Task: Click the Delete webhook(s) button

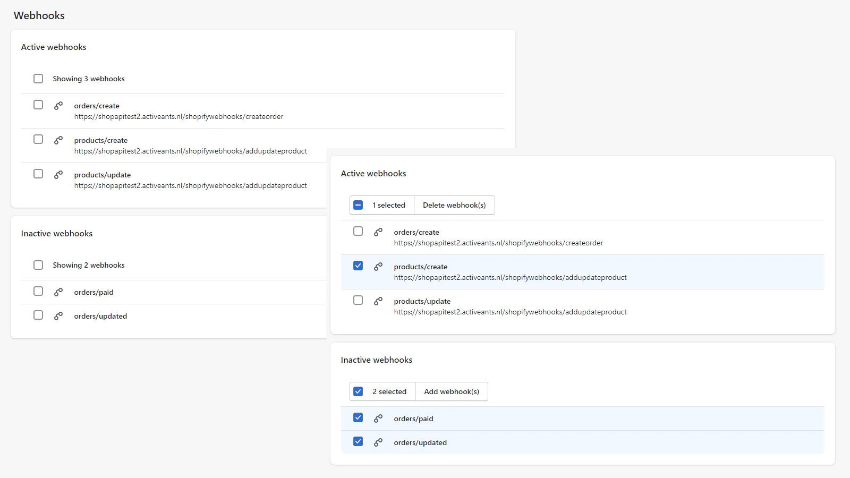Action: tap(454, 205)
